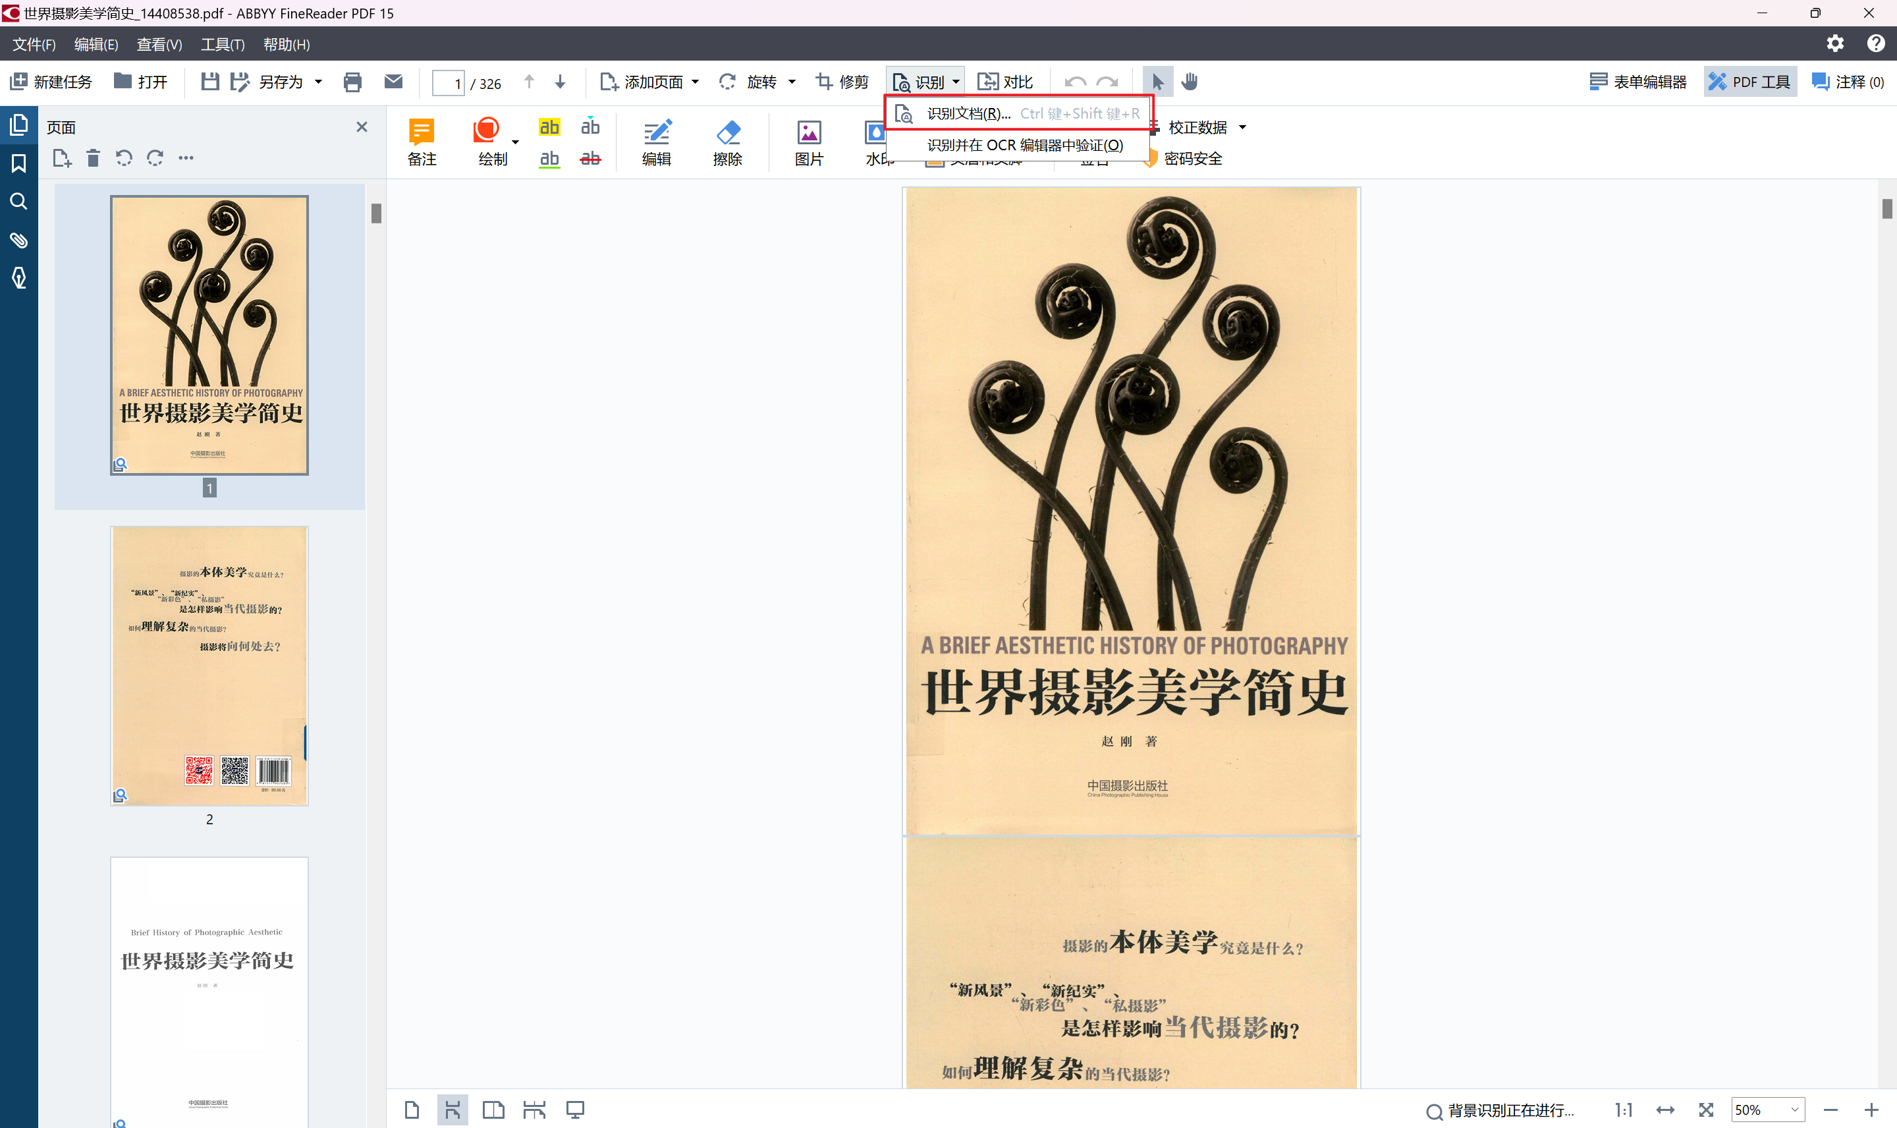Select the yellow highlight text tool
The width and height of the screenshot is (1897, 1128).
pos(549,127)
